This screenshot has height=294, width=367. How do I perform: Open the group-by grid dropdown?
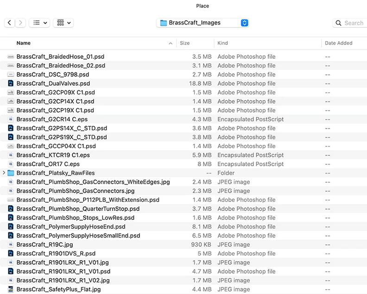[63, 23]
